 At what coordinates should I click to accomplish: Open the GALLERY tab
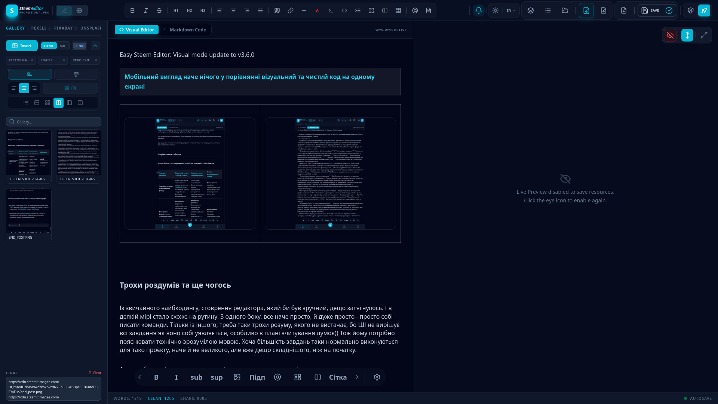[15, 28]
